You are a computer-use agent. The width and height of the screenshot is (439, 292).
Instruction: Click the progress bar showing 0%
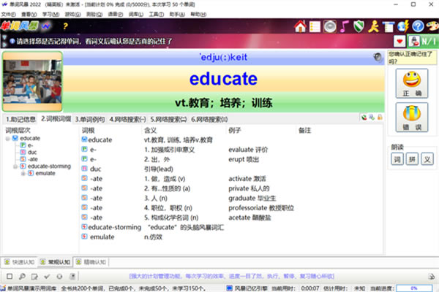tap(414, 288)
